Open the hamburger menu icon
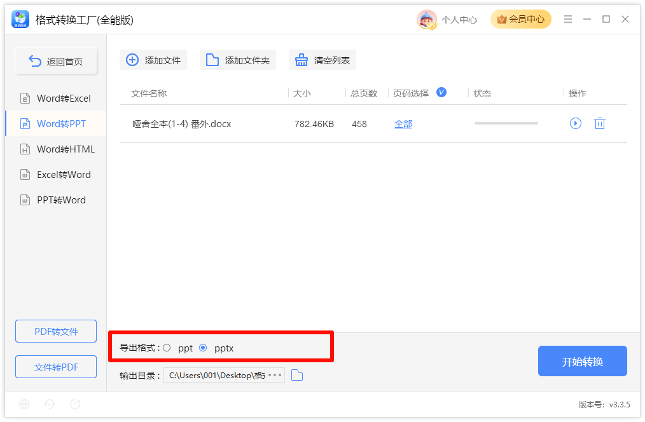Viewport: 645px width, 422px height. click(x=567, y=19)
